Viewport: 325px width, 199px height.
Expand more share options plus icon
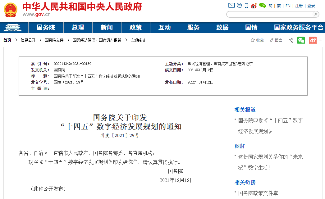(320, 40)
